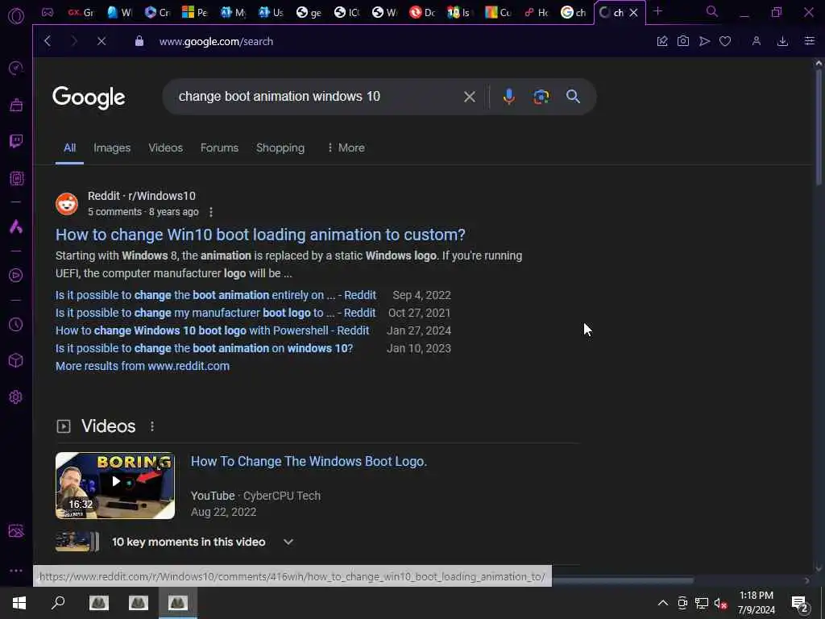The width and height of the screenshot is (825, 619).
Task: Open the snapshot edit pencil icon
Action: tap(662, 41)
